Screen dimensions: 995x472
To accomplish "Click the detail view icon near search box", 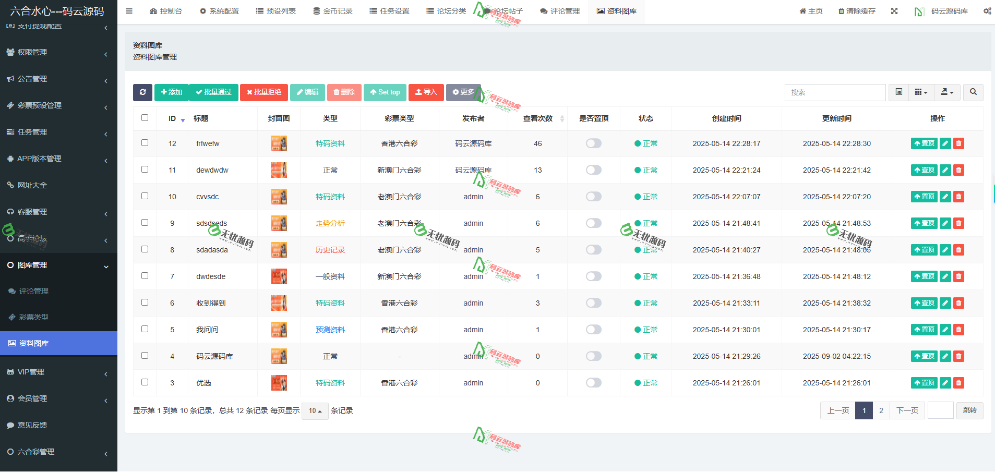I will (899, 92).
